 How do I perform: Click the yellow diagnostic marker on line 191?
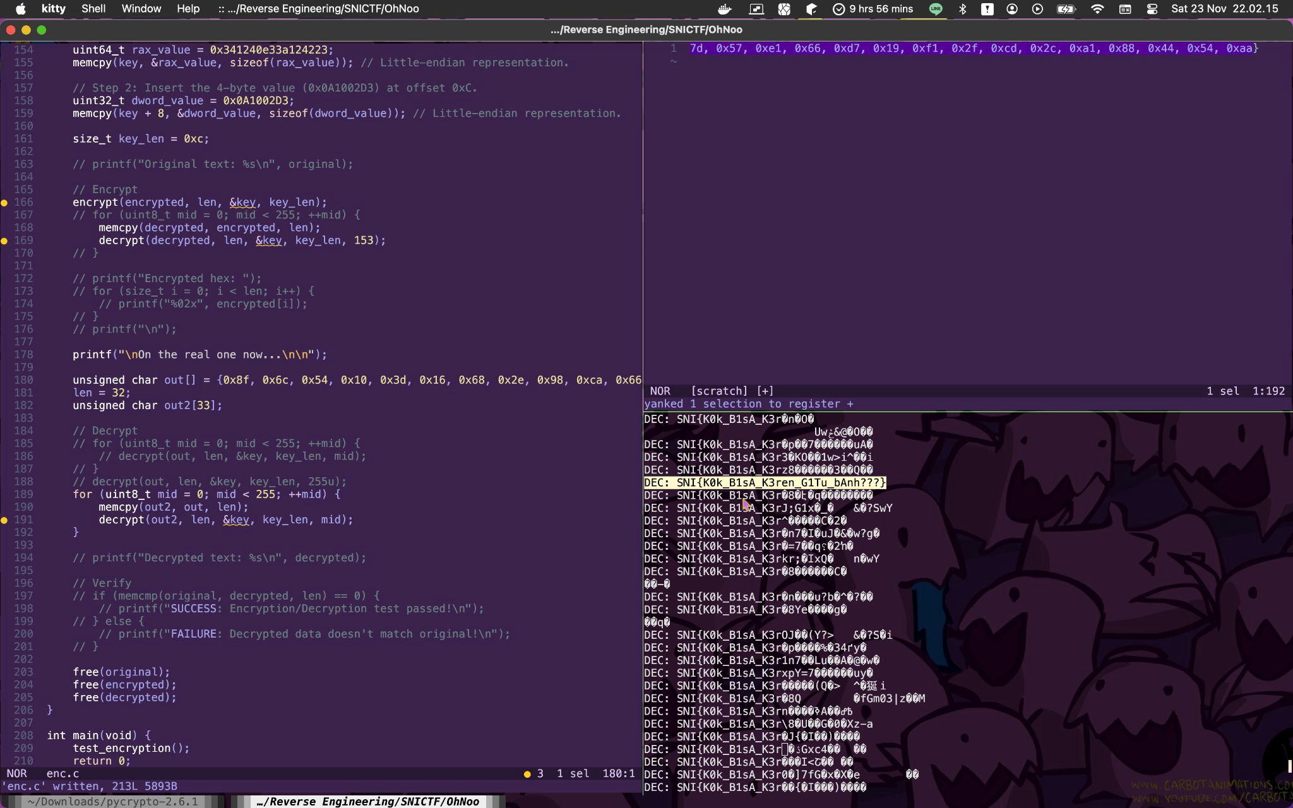coord(4,520)
